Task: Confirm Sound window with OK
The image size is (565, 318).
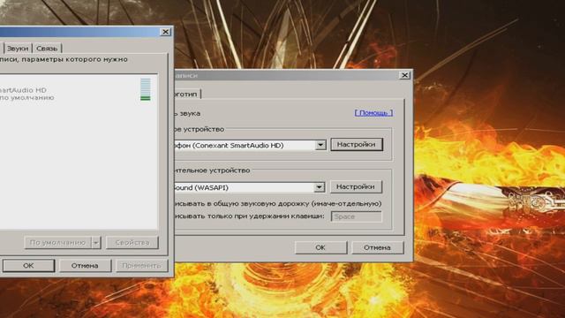Action: point(28,265)
